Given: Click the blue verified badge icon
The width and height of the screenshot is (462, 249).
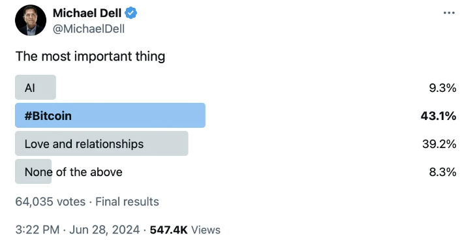Looking at the screenshot, I should (x=131, y=13).
